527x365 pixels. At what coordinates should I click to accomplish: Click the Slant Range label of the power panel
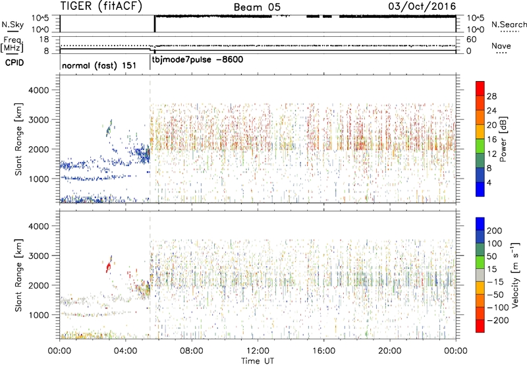coord(18,139)
